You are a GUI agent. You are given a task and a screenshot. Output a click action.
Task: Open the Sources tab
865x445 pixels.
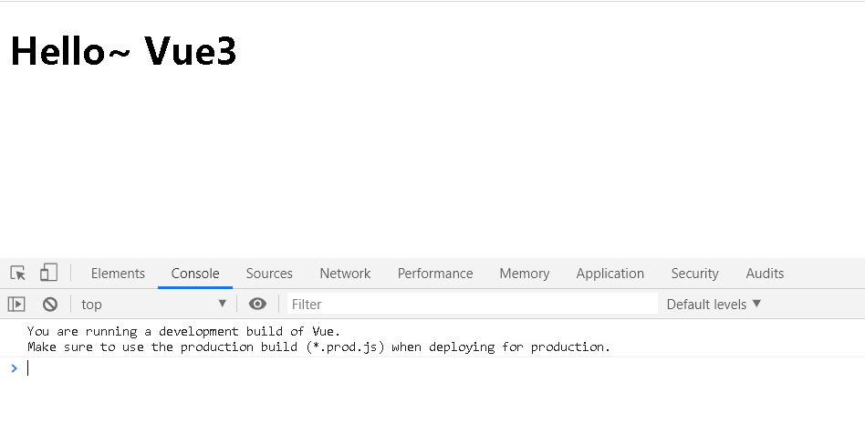point(269,274)
